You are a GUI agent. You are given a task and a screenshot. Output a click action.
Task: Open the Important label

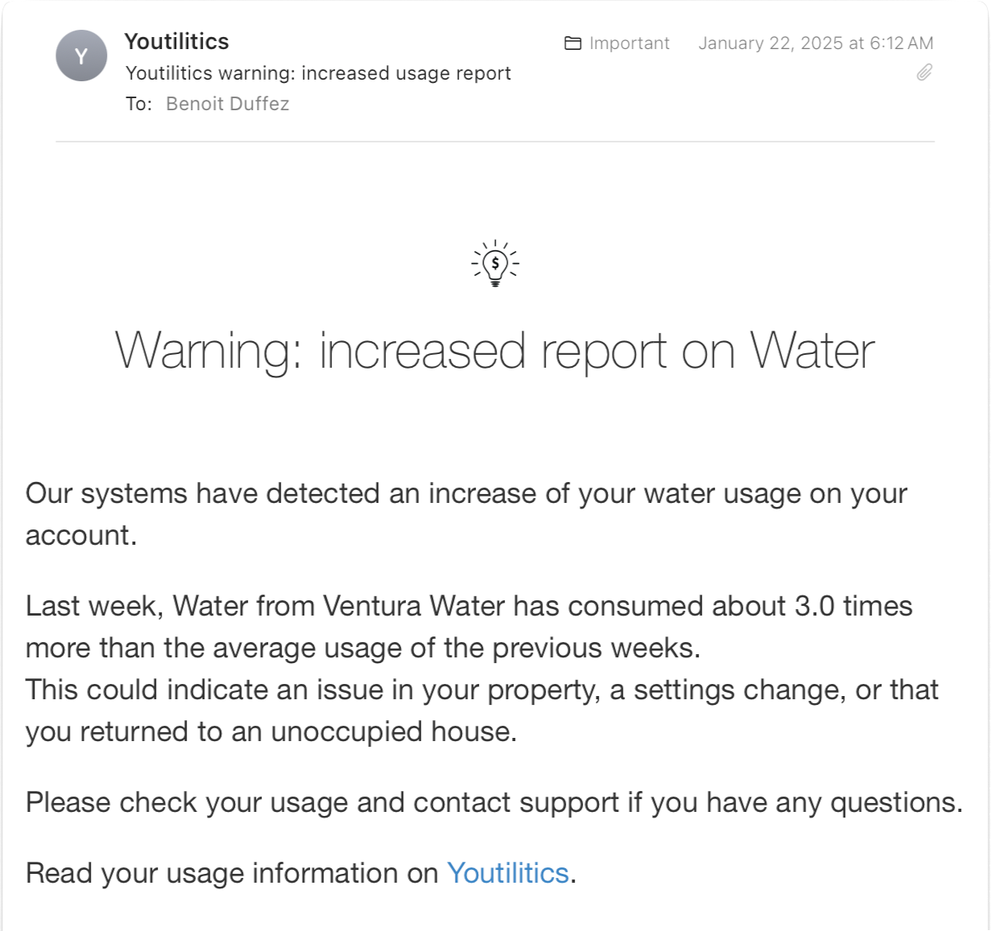pos(629,43)
